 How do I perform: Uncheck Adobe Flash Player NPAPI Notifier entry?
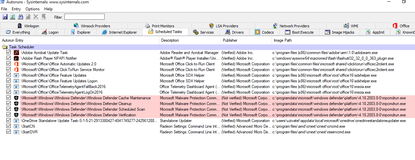click(x=9, y=58)
